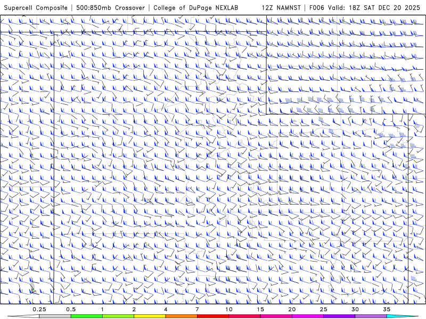Click the magenta 20–25 legend segment

[308, 316]
